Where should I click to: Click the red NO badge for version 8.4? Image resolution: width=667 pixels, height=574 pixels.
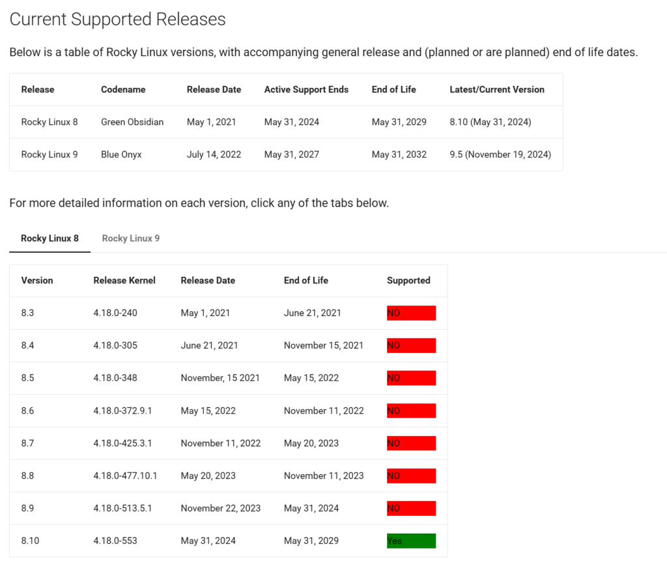[411, 345]
